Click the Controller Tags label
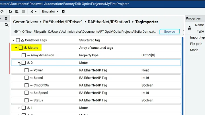 pos(36,40)
